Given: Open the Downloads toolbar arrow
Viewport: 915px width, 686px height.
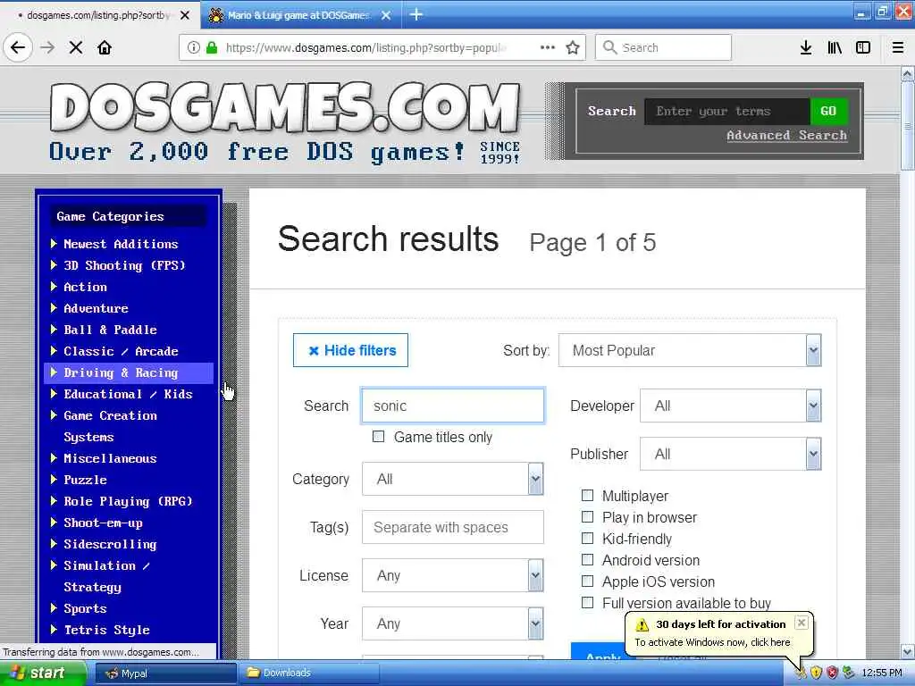Looking at the screenshot, I should click(806, 47).
